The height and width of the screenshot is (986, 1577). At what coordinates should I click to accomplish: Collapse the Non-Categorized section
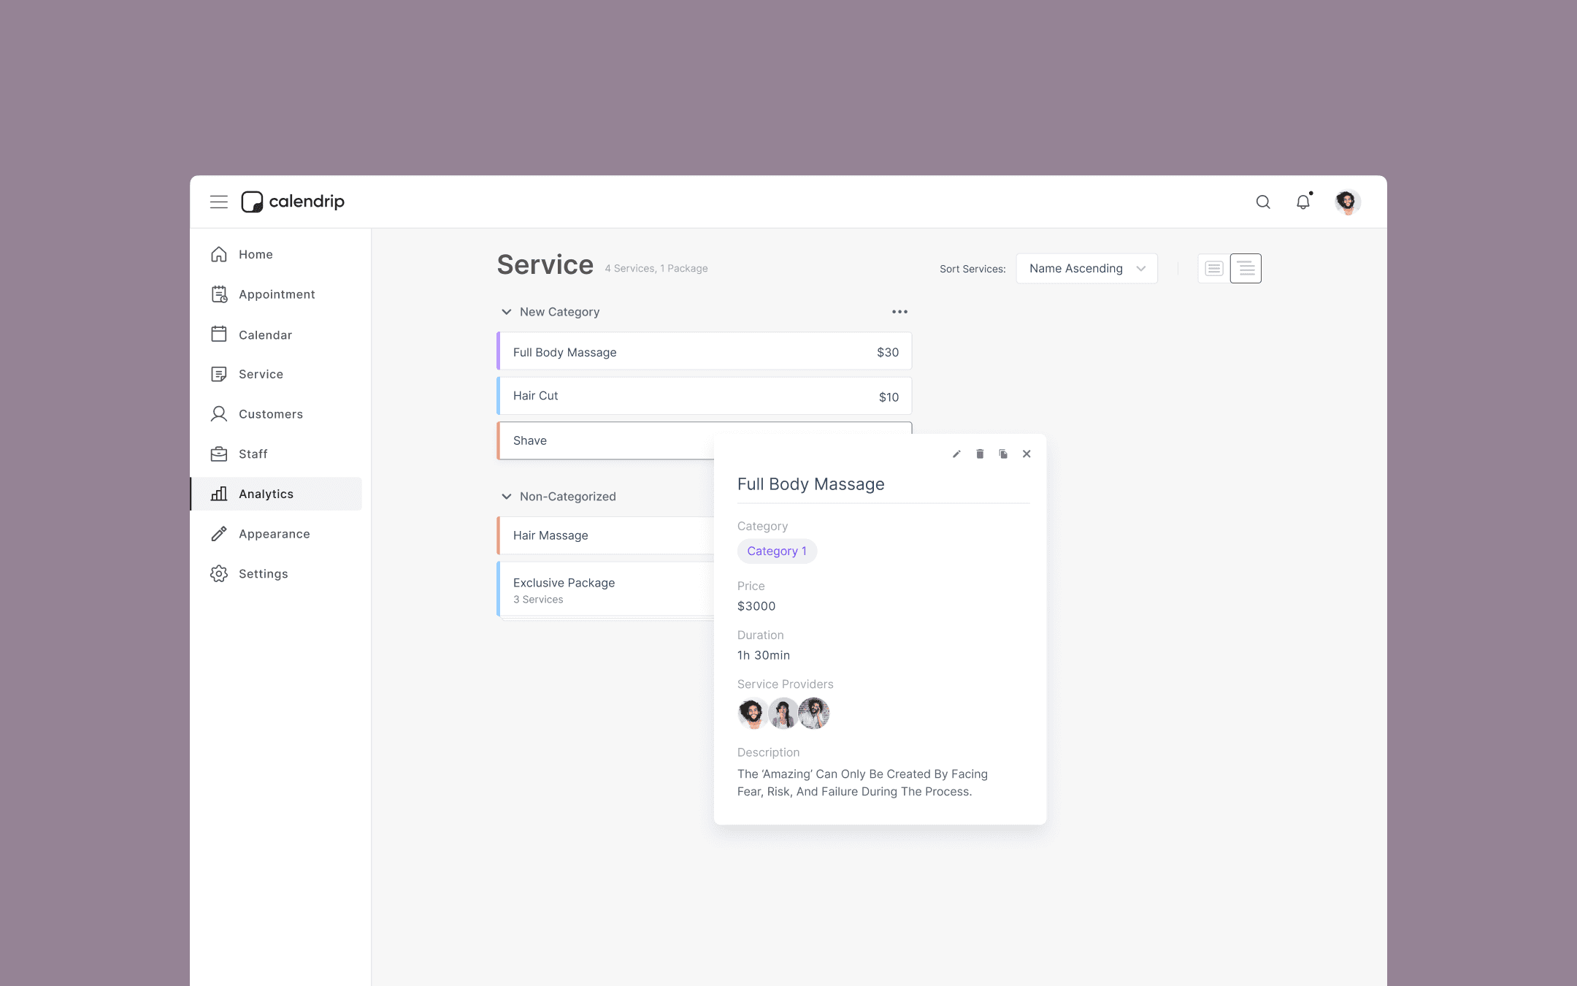(x=506, y=497)
